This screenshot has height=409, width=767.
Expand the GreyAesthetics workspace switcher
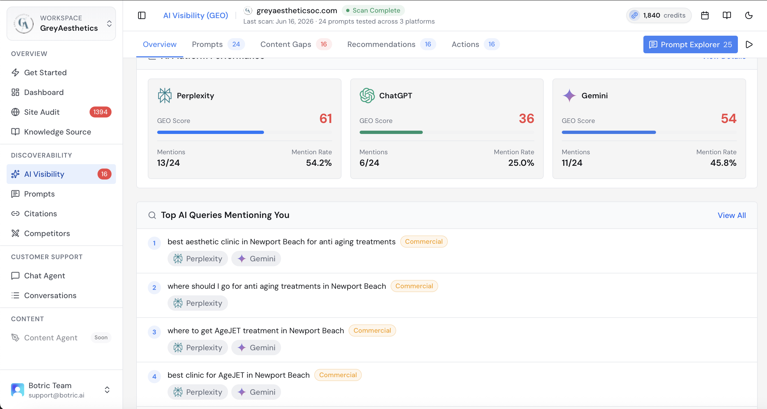[x=109, y=24]
